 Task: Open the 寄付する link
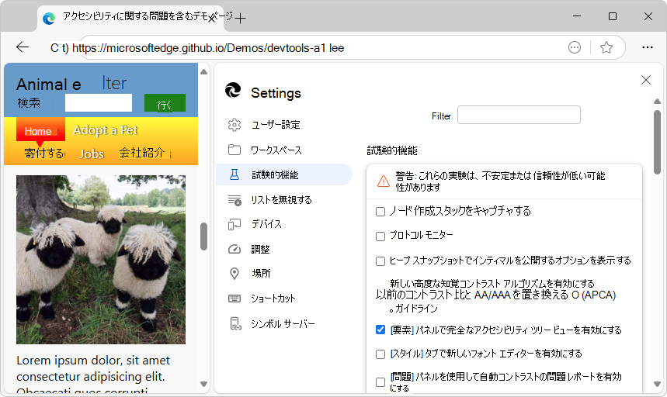click(x=43, y=154)
